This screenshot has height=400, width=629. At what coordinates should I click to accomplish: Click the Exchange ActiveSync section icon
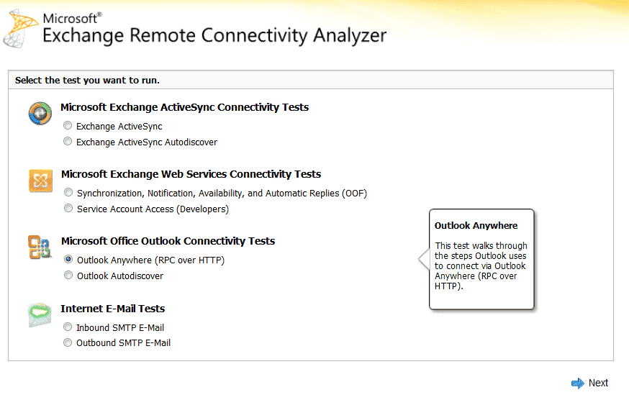(x=40, y=113)
